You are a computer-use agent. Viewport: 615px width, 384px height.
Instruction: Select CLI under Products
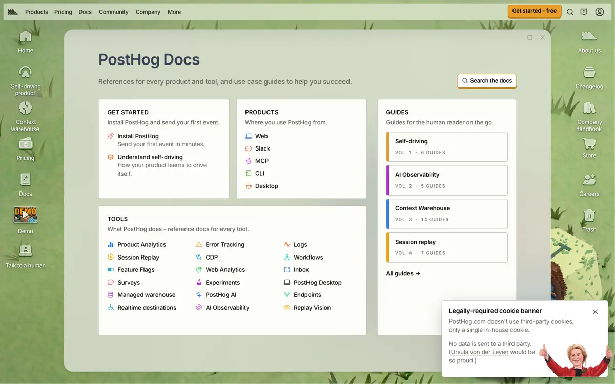[x=260, y=174]
